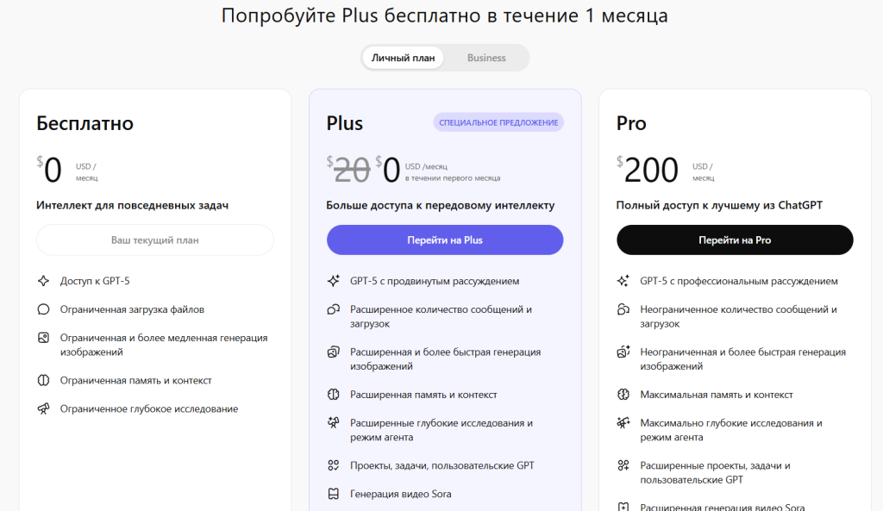Click the Перейти на Pro button
883x511 pixels.
click(x=735, y=240)
